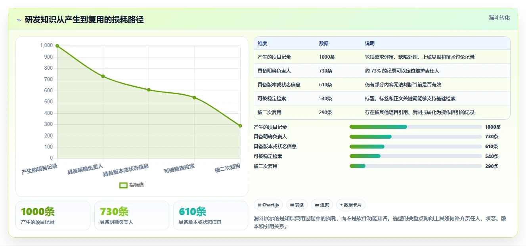This screenshot has width=526, height=246.
Task: Open the 1000条 stat card
Action: (x=53, y=215)
